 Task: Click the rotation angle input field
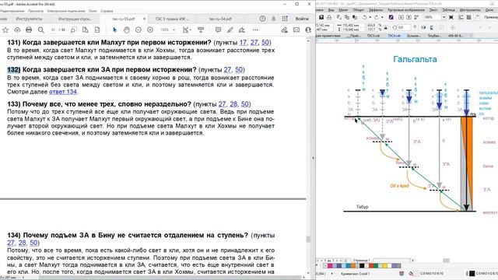(x=402, y=27)
